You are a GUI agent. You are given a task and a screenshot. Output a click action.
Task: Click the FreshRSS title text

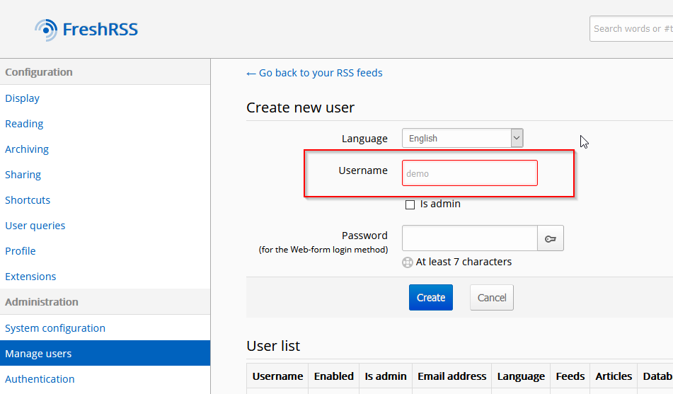point(100,29)
